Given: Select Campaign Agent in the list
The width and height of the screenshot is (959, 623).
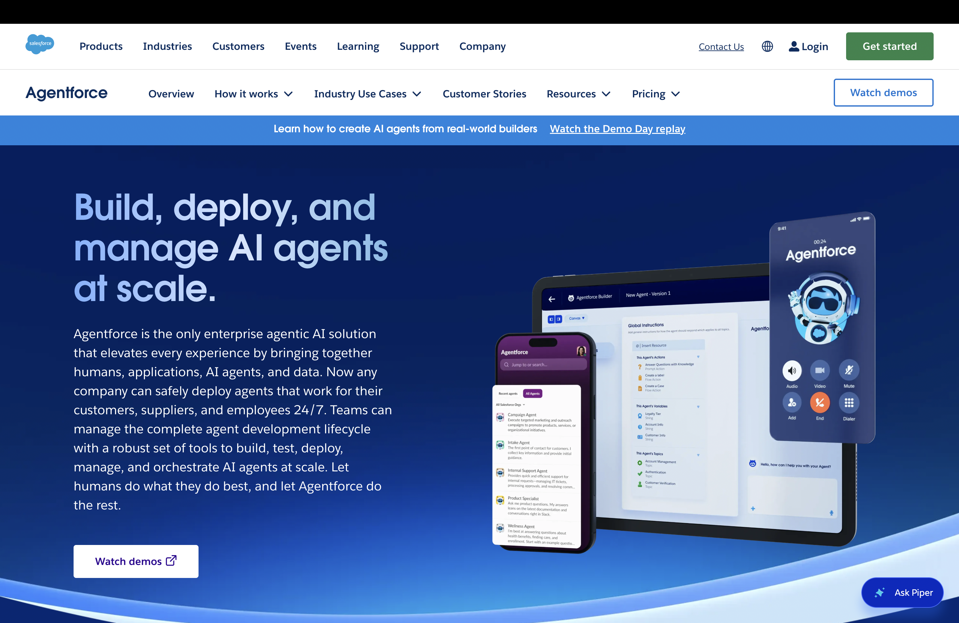Looking at the screenshot, I should pyautogui.click(x=536, y=422).
